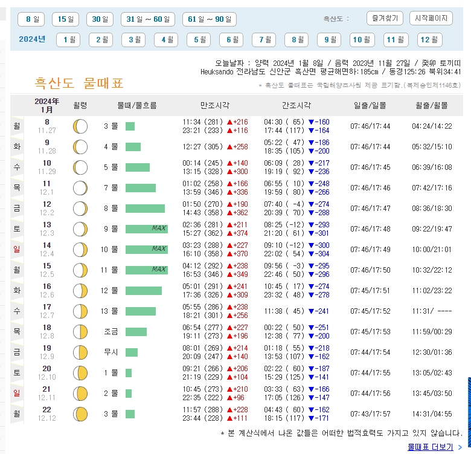This screenshot has height=454, width=471.
Task: Switch to 3월 month tab
Action: (133, 40)
